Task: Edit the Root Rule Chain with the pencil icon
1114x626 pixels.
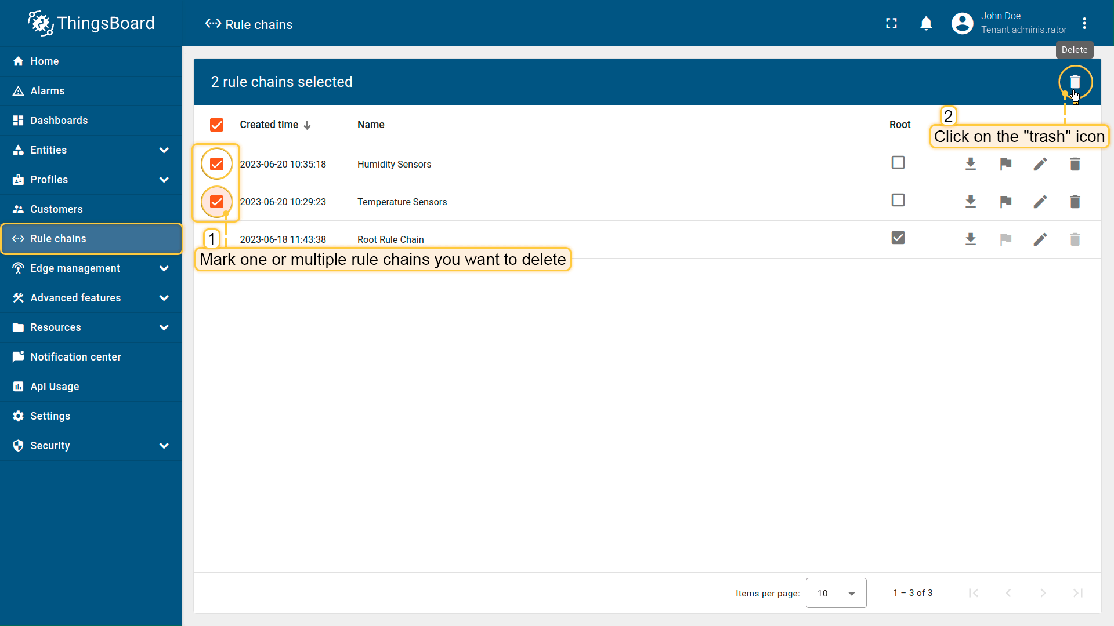Action: [1040, 239]
